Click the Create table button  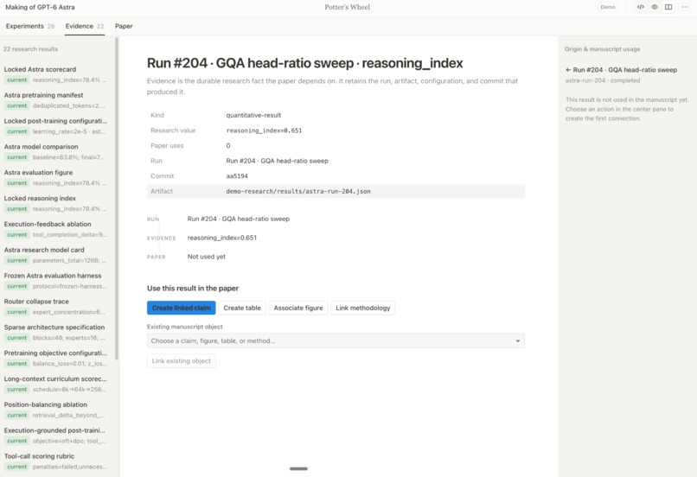pos(242,308)
